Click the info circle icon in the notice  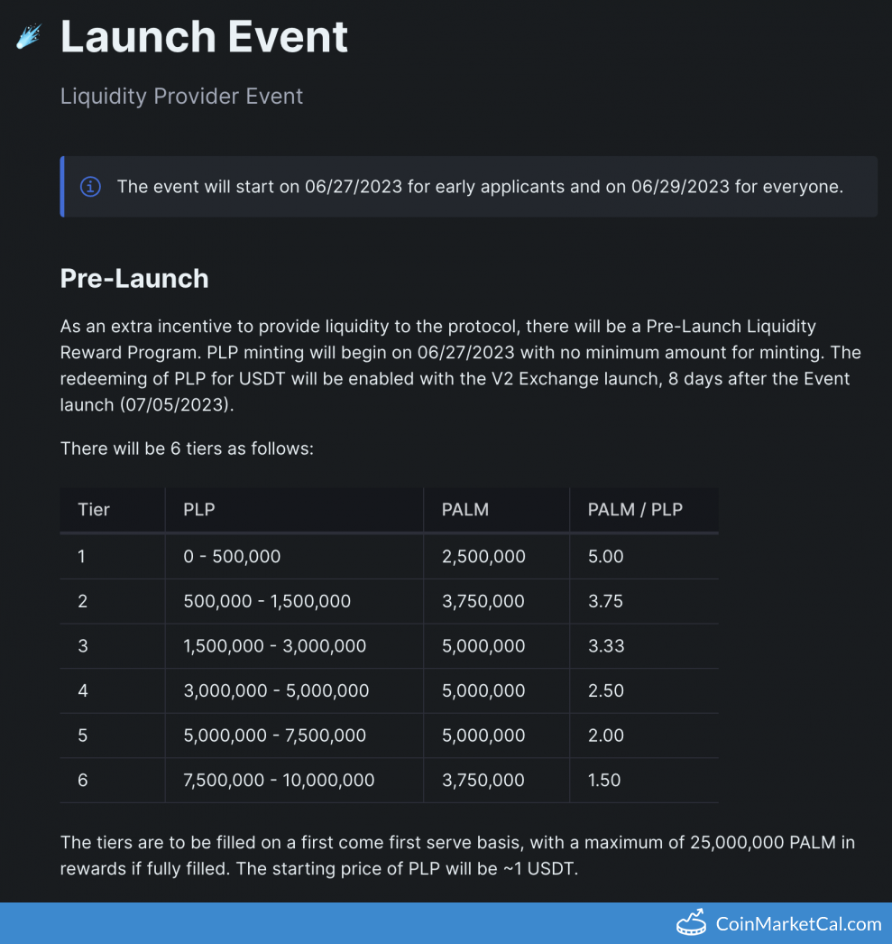[90, 187]
